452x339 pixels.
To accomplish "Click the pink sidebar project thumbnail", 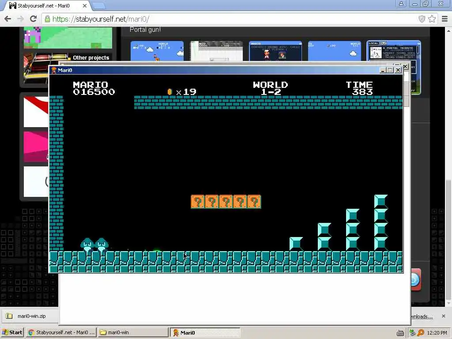I will click(36, 147).
